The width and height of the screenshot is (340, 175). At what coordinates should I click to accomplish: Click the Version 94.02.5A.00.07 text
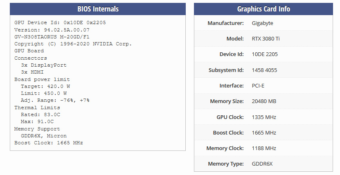[52, 30]
